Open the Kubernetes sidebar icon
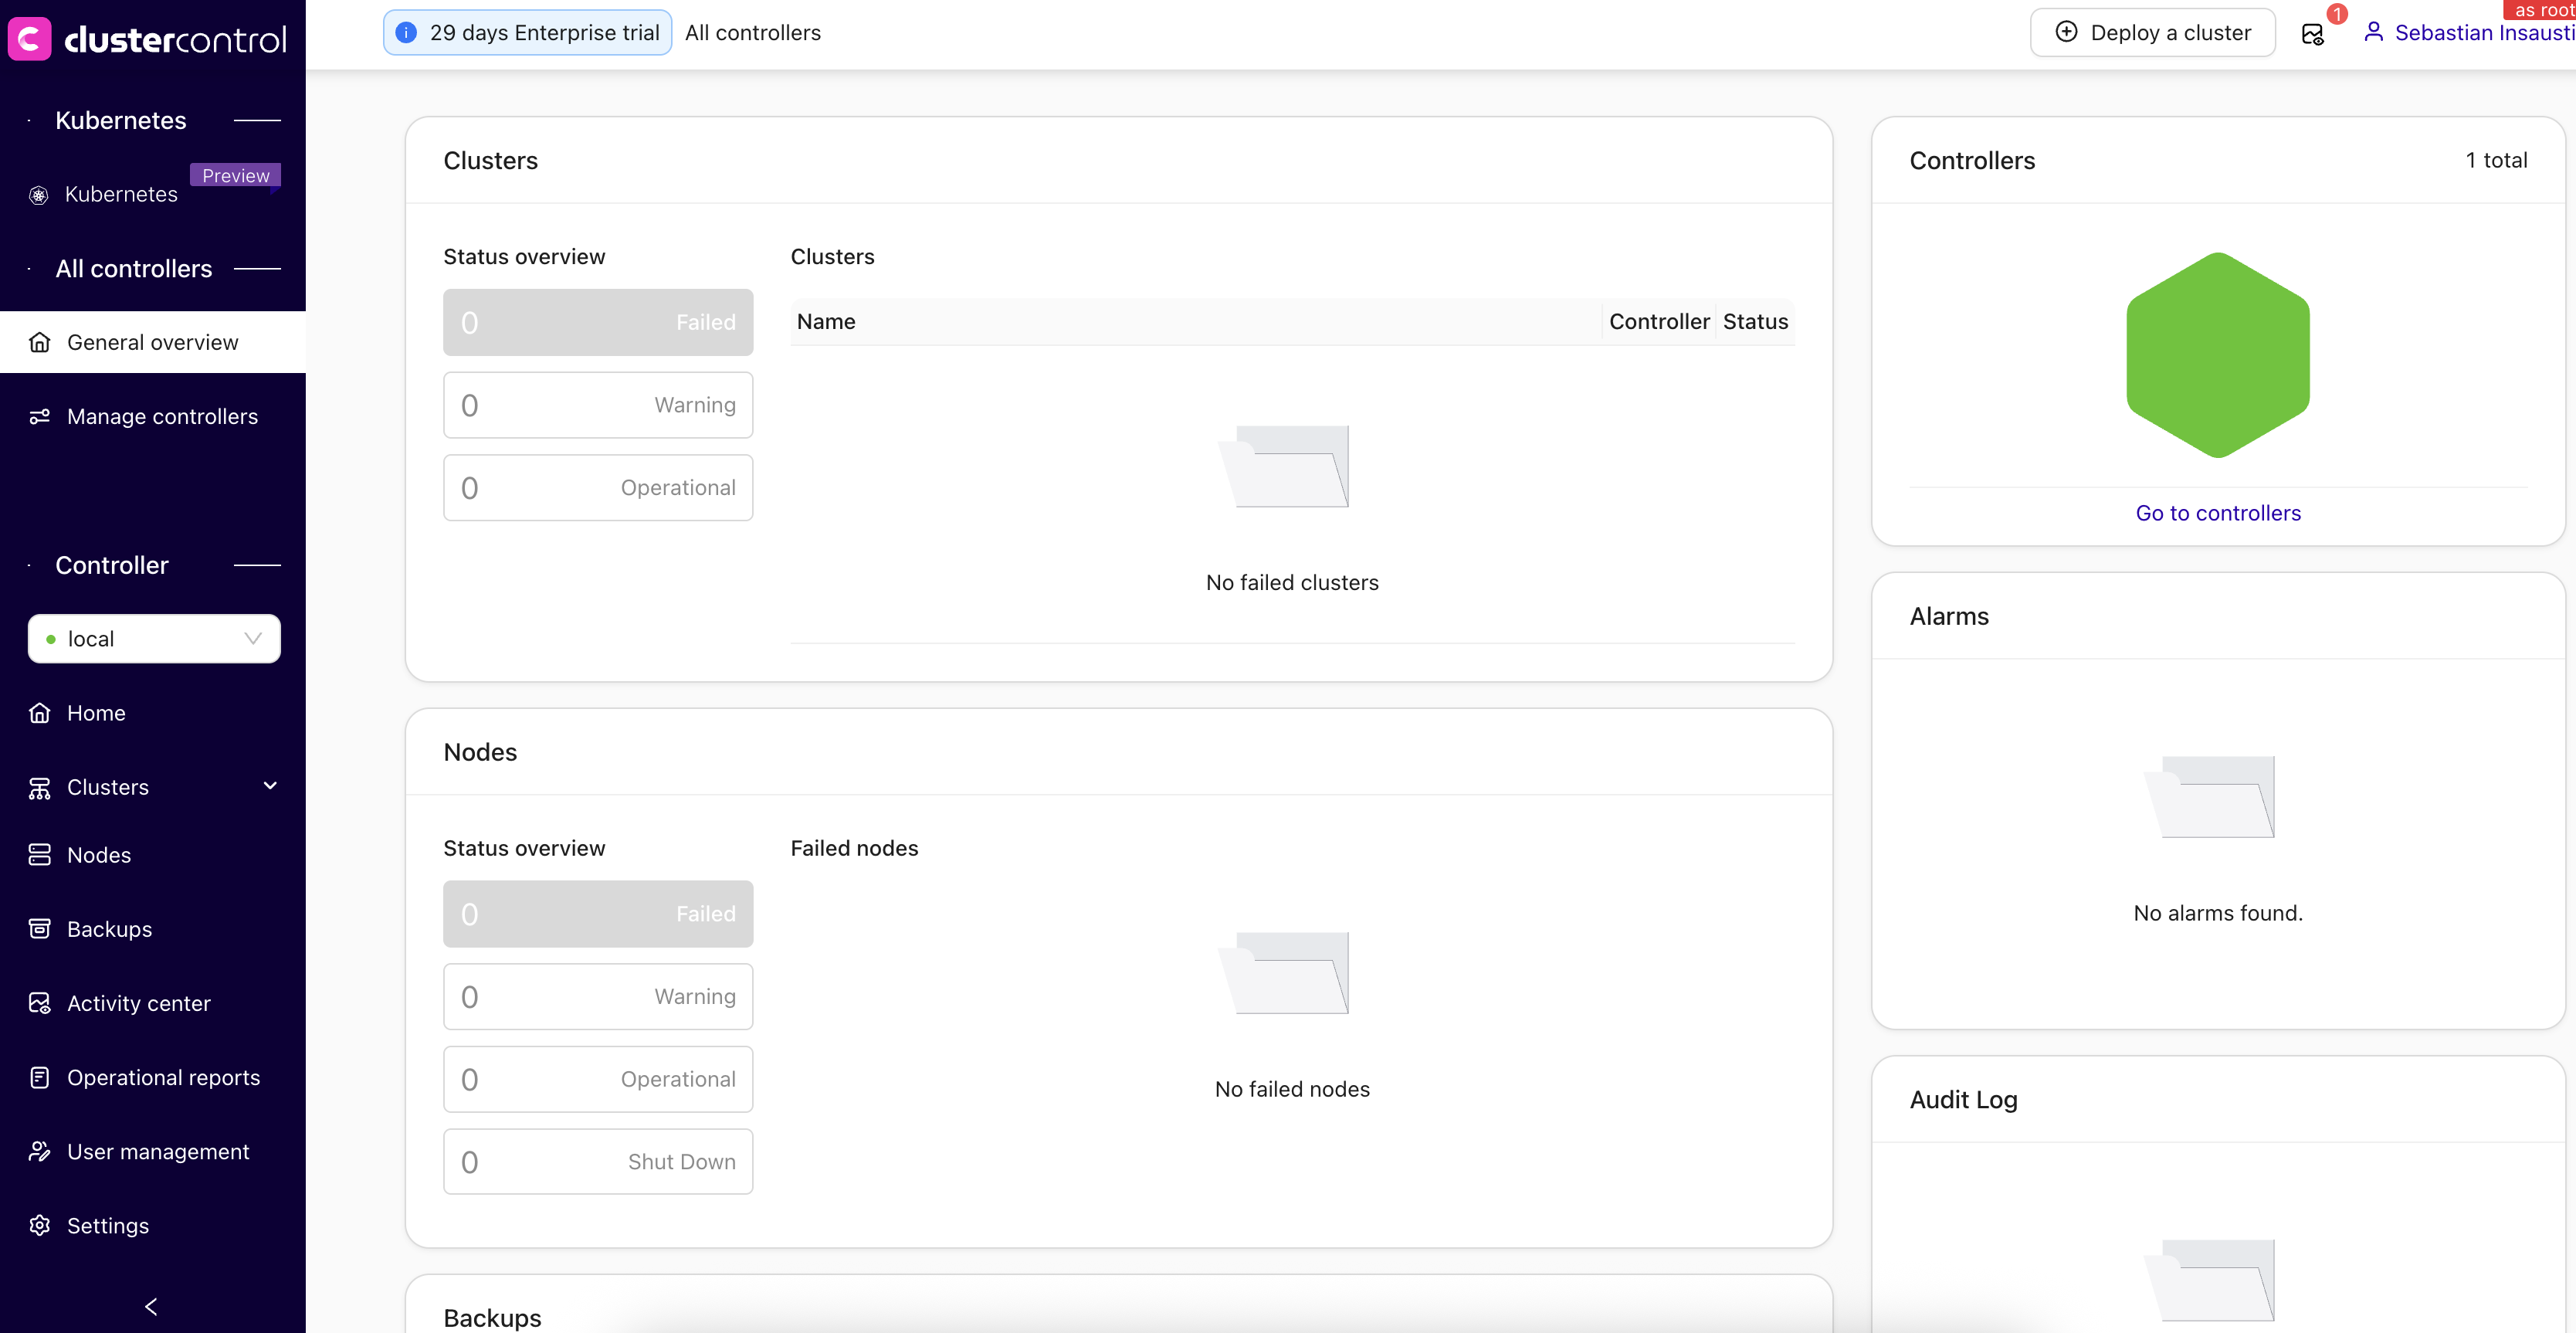The image size is (2576, 1333). (x=39, y=195)
